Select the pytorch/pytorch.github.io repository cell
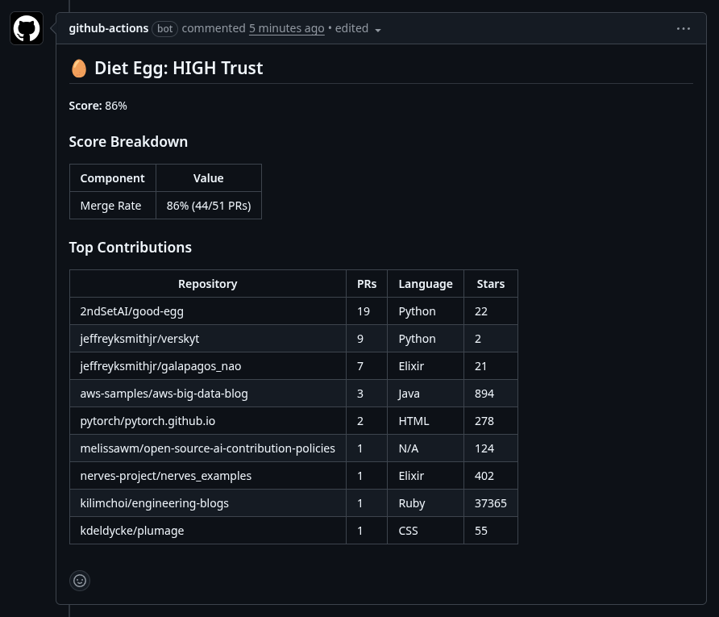Viewport: 719px width, 617px height. pyautogui.click(x=148, y=421)
